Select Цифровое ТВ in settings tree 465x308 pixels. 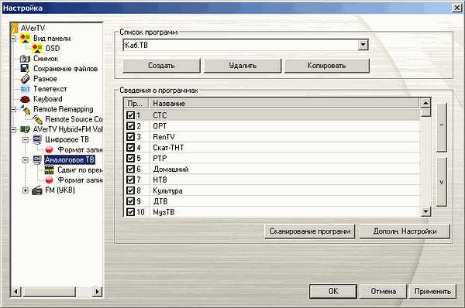[67, 139]
